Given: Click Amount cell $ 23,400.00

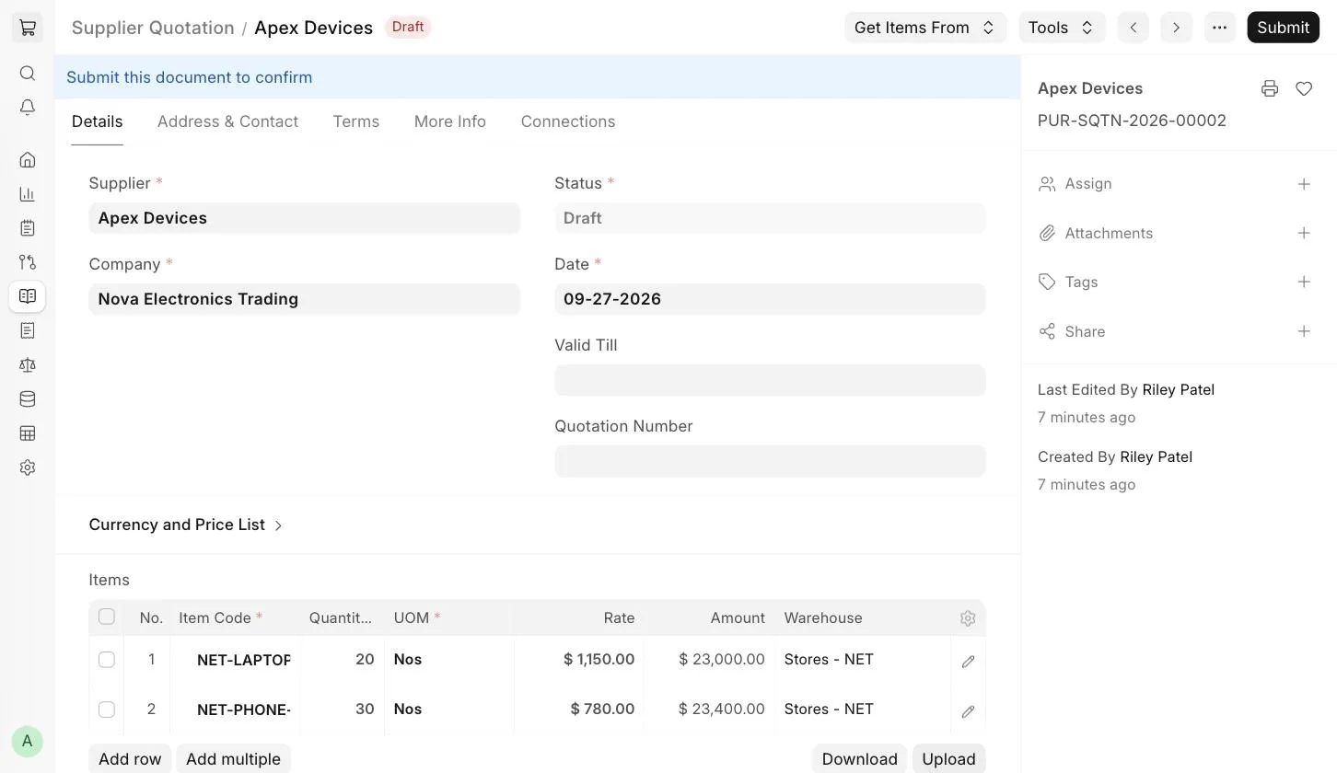Looking at the screenshot, I should click(709, 710).
